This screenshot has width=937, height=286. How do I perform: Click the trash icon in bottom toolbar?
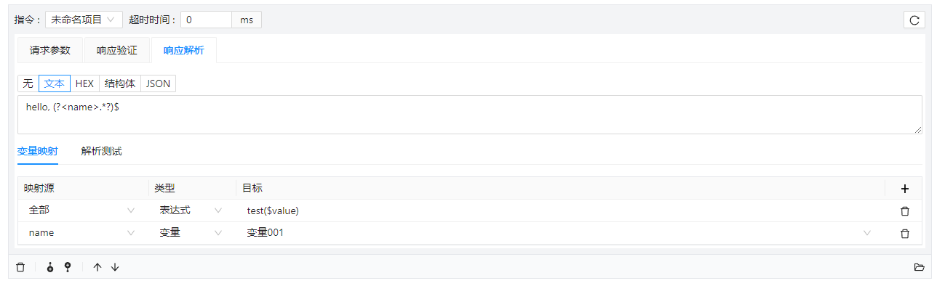coord(20,267)
